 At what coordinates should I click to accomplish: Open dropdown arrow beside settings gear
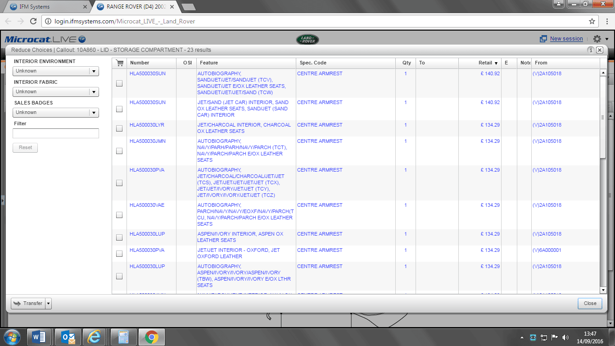click(607, 39)
